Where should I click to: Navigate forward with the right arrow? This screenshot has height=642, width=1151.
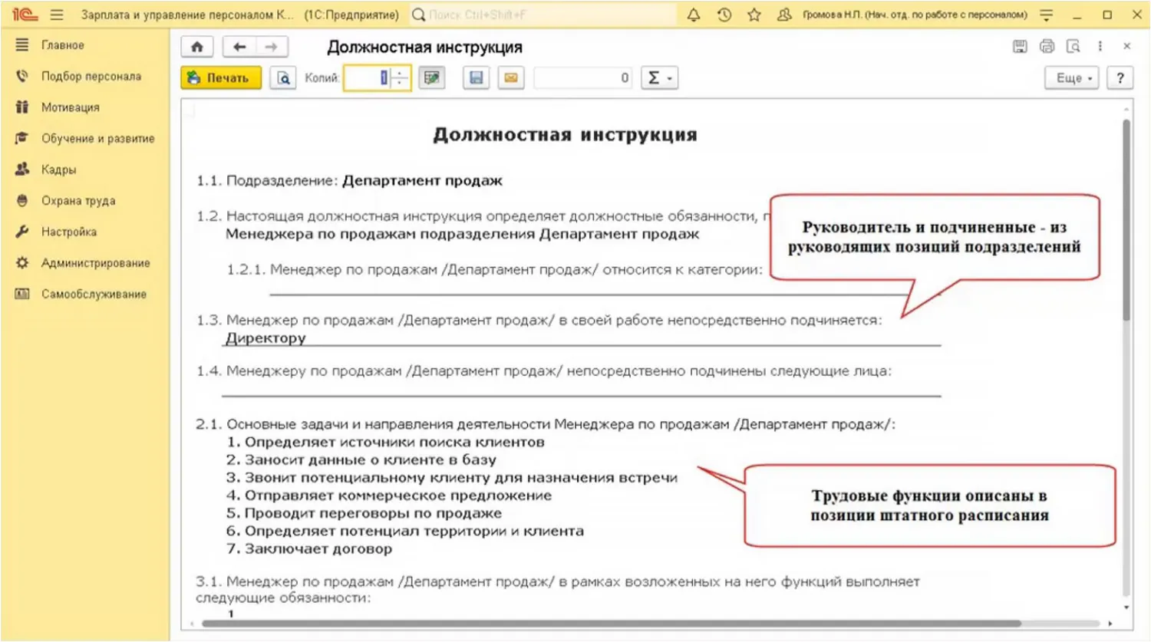coord(272,47)
